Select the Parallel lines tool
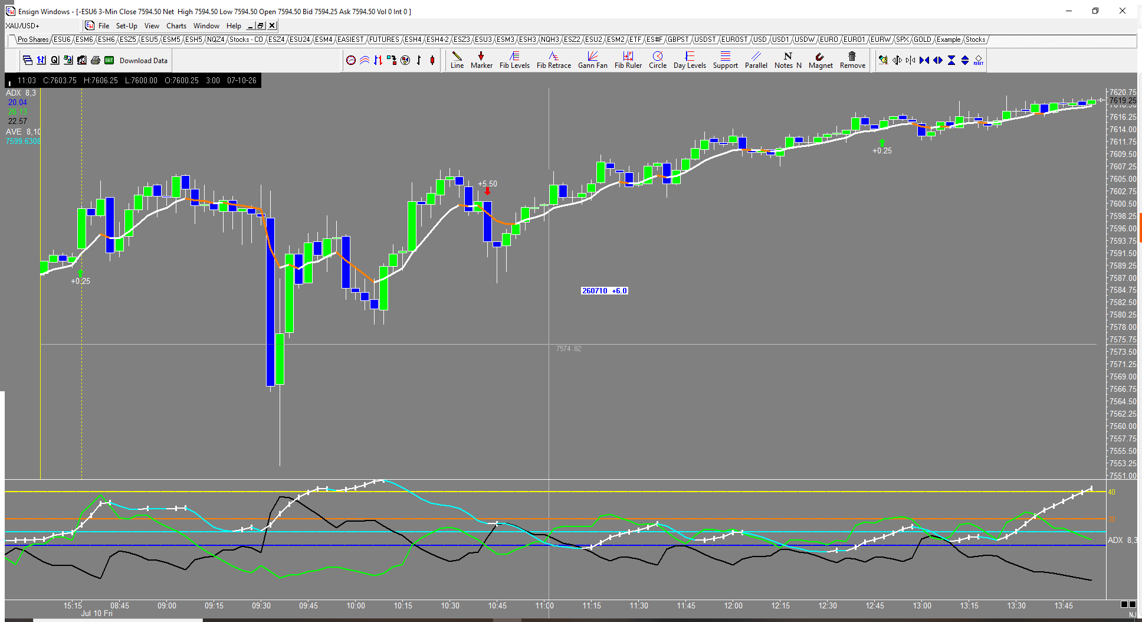Screen dimensions: 1142x622 tap(756, 60)
